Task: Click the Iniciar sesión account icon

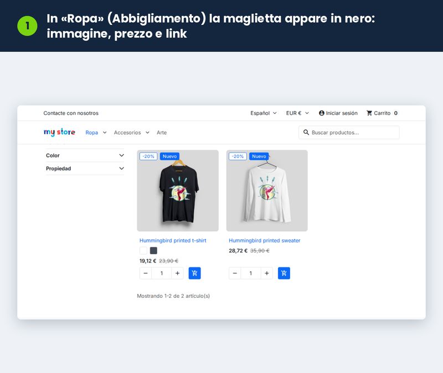Action: (322, 113)
